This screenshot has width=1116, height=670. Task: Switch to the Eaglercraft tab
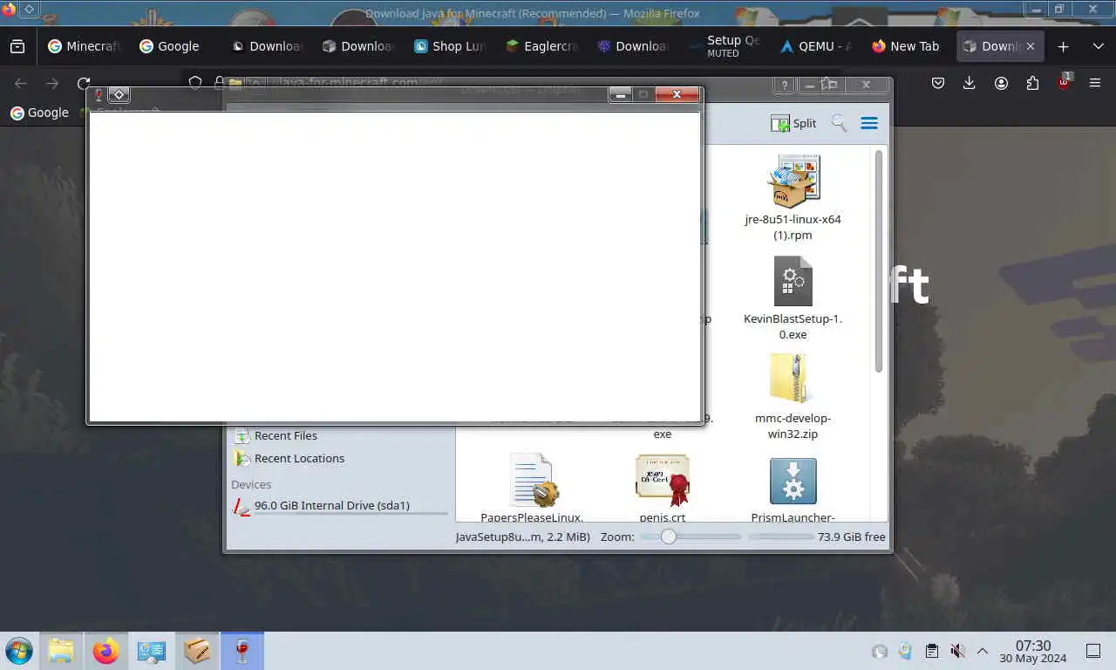point(541,46)
